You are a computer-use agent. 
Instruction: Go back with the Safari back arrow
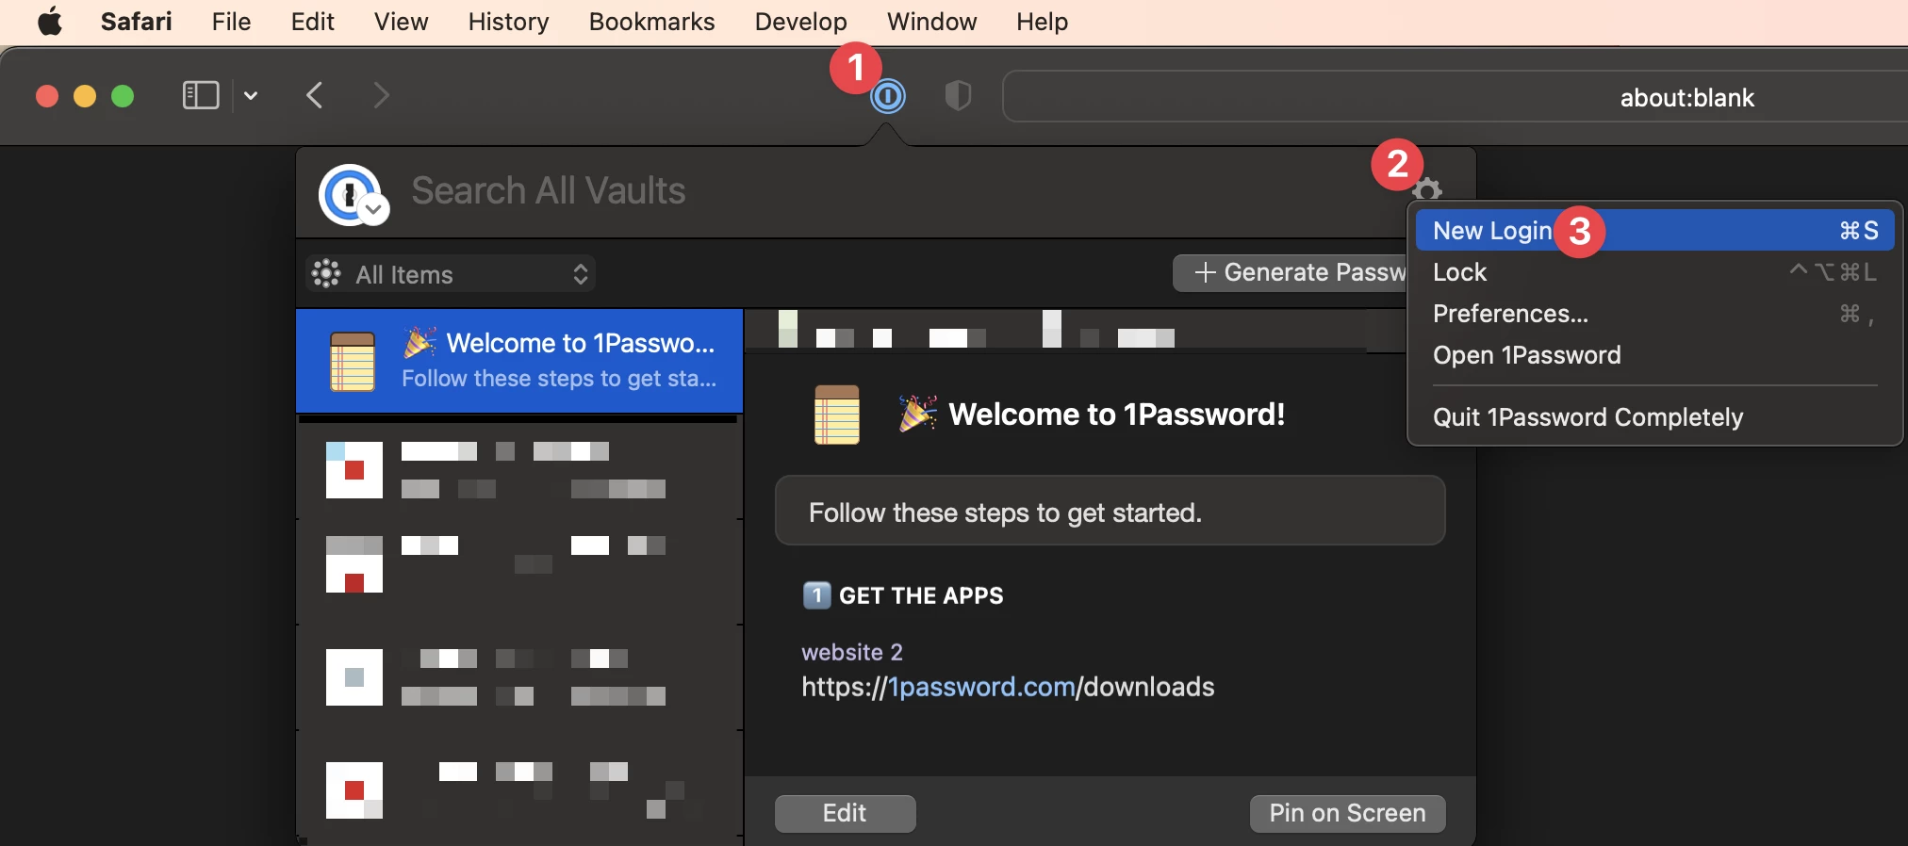tap(315, 95)
